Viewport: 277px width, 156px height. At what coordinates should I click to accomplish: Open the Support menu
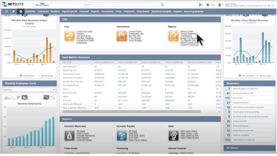click(177, 11)
